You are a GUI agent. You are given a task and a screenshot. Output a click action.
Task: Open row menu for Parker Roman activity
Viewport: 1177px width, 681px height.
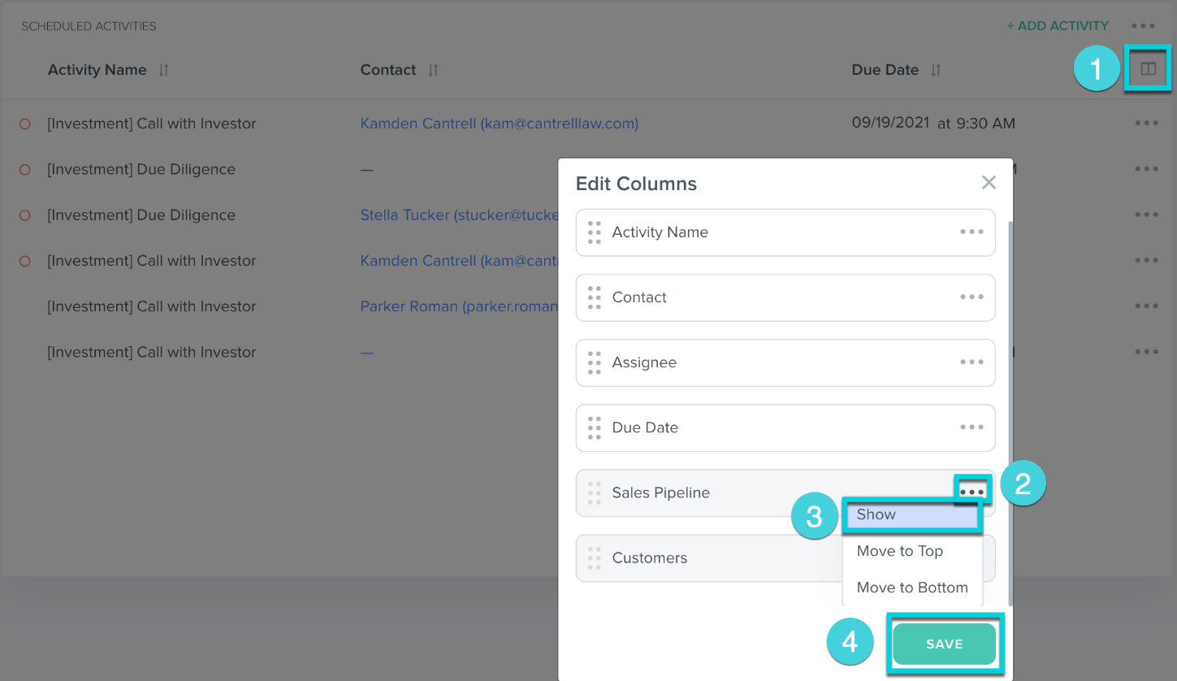(1146, 306)
